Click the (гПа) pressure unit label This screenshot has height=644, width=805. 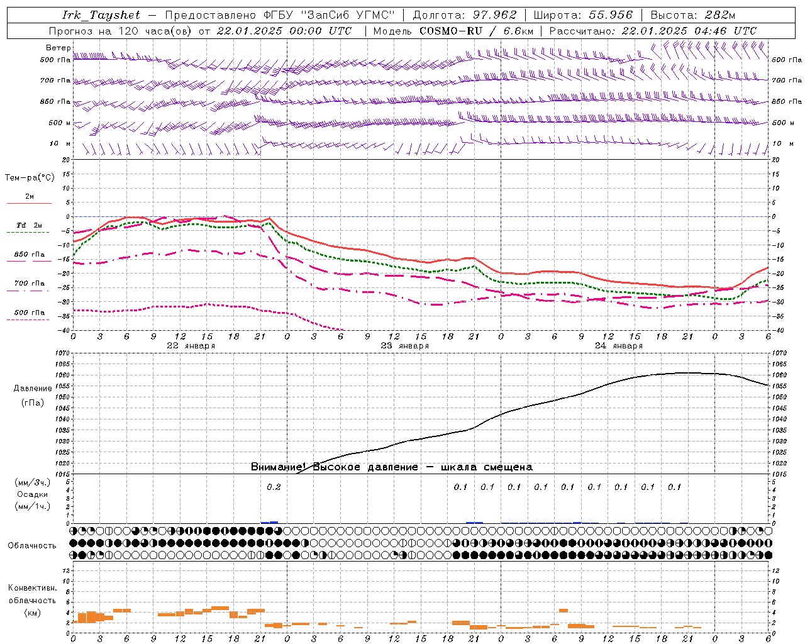click(x=33, y=403)
